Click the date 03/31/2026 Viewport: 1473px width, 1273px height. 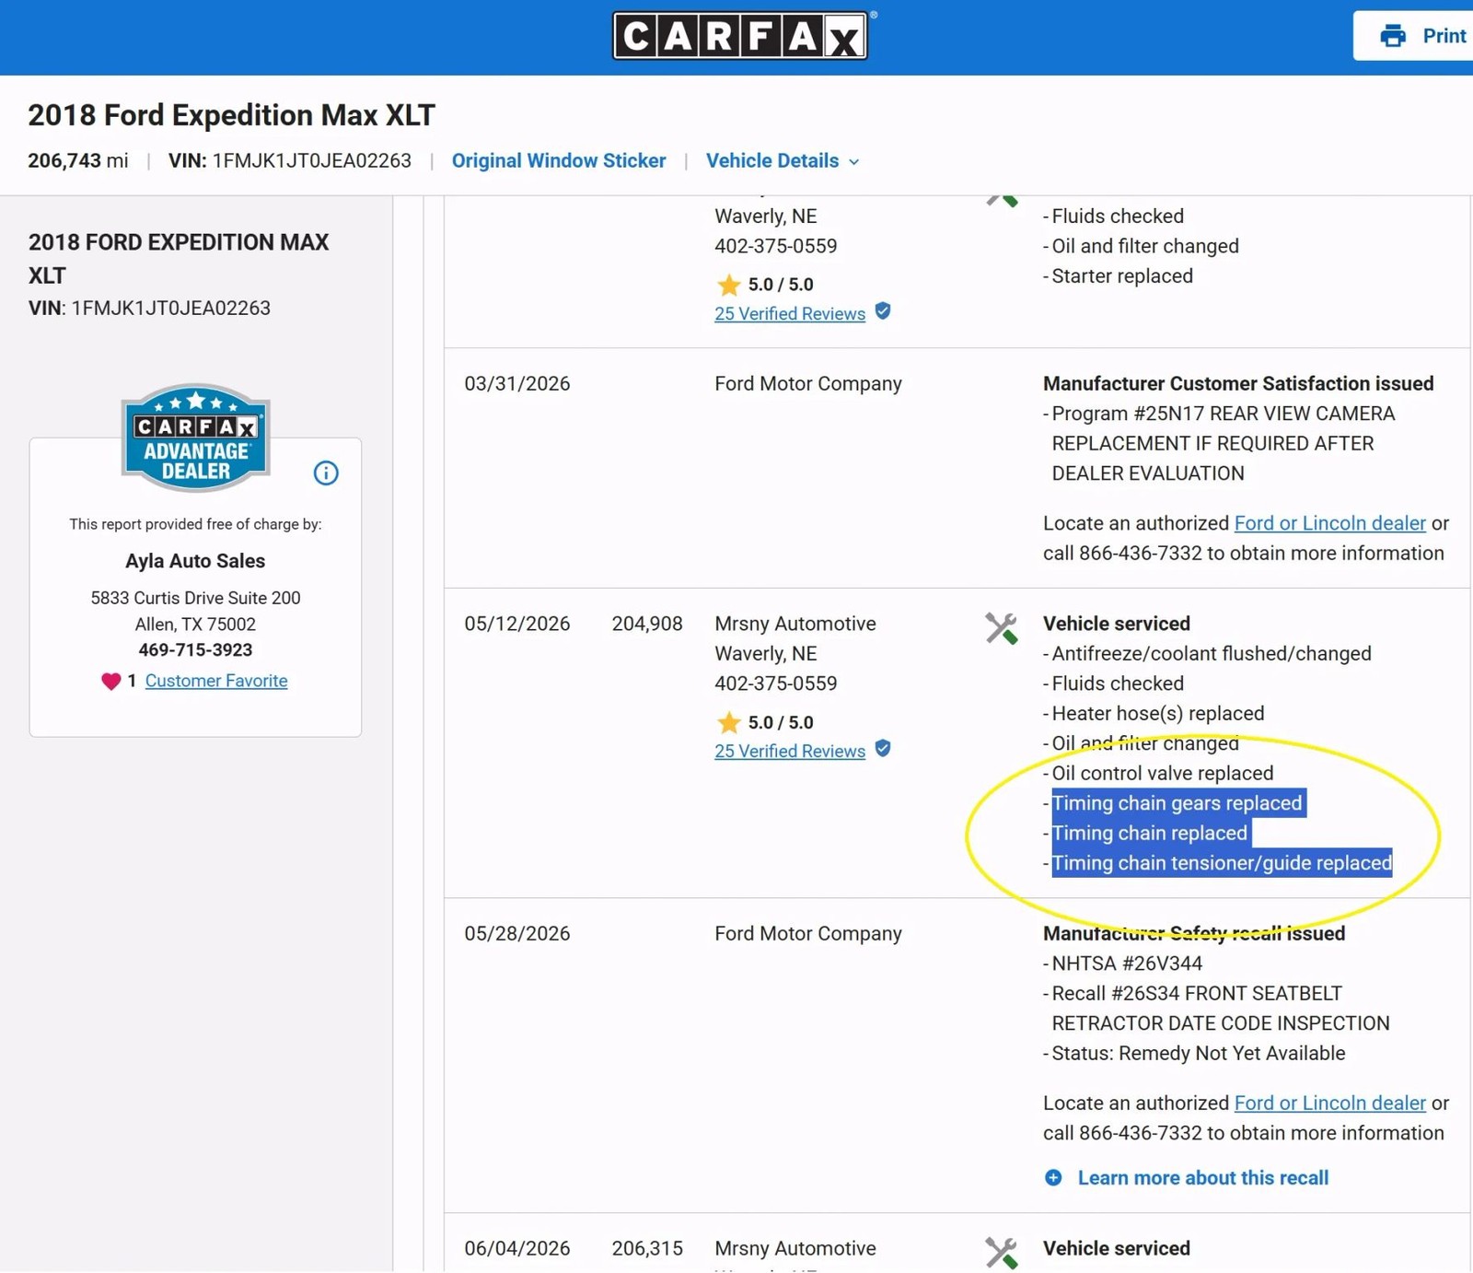coord(517,384)
